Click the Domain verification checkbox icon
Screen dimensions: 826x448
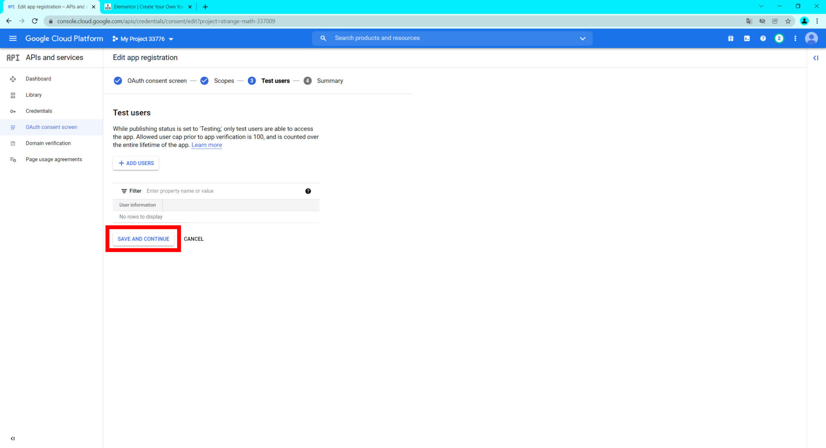13,143
